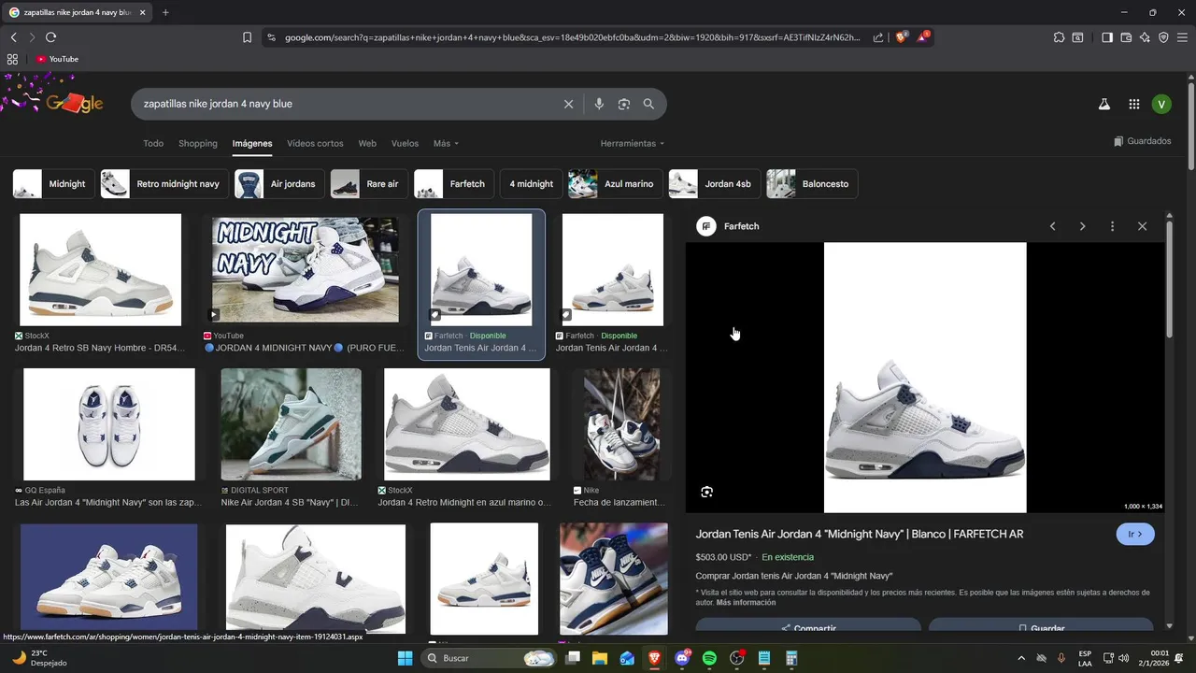Click the Guardar button in preview
This screenshot has width=1196, height=673.
(1041, 626)
